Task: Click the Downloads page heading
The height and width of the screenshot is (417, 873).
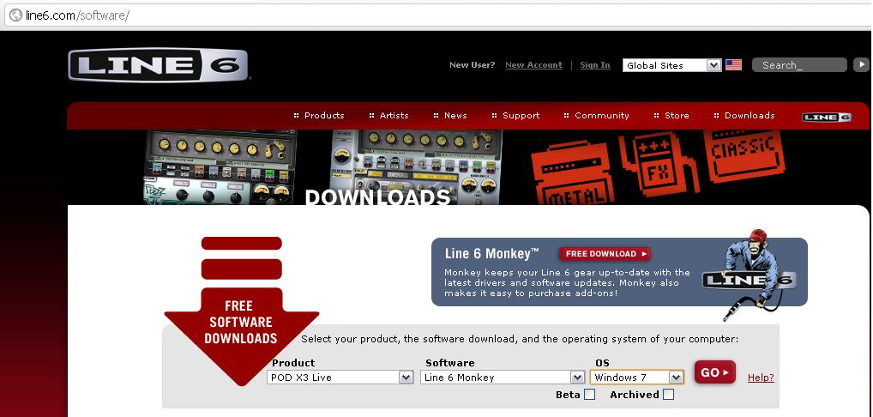Action: 377,197
